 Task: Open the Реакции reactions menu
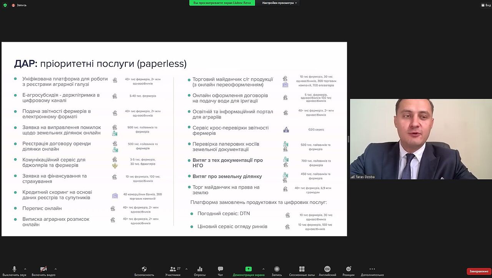click(348, 269)
